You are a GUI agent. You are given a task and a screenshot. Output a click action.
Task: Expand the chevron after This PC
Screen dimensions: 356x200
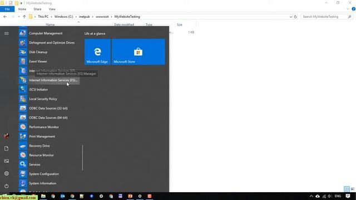(52, 17)
